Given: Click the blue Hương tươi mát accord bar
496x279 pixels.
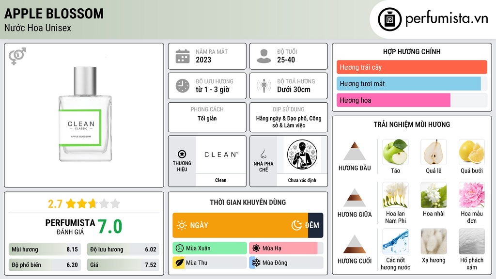Looking at the screenshot, I should 409,83.
